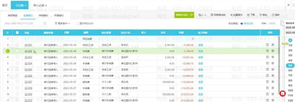295x102 pixels.
Task: Collapse the 期间选择 side panel arrow
Action: tap(282, 22)
